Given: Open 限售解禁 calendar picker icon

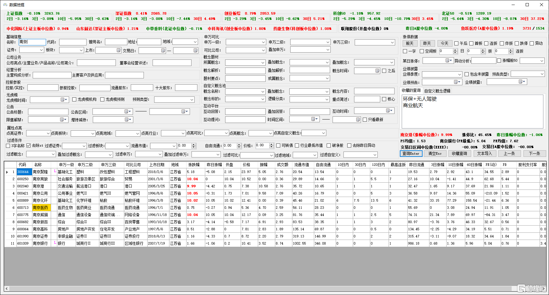Looking at the screenshot, I should coord(63,119).
